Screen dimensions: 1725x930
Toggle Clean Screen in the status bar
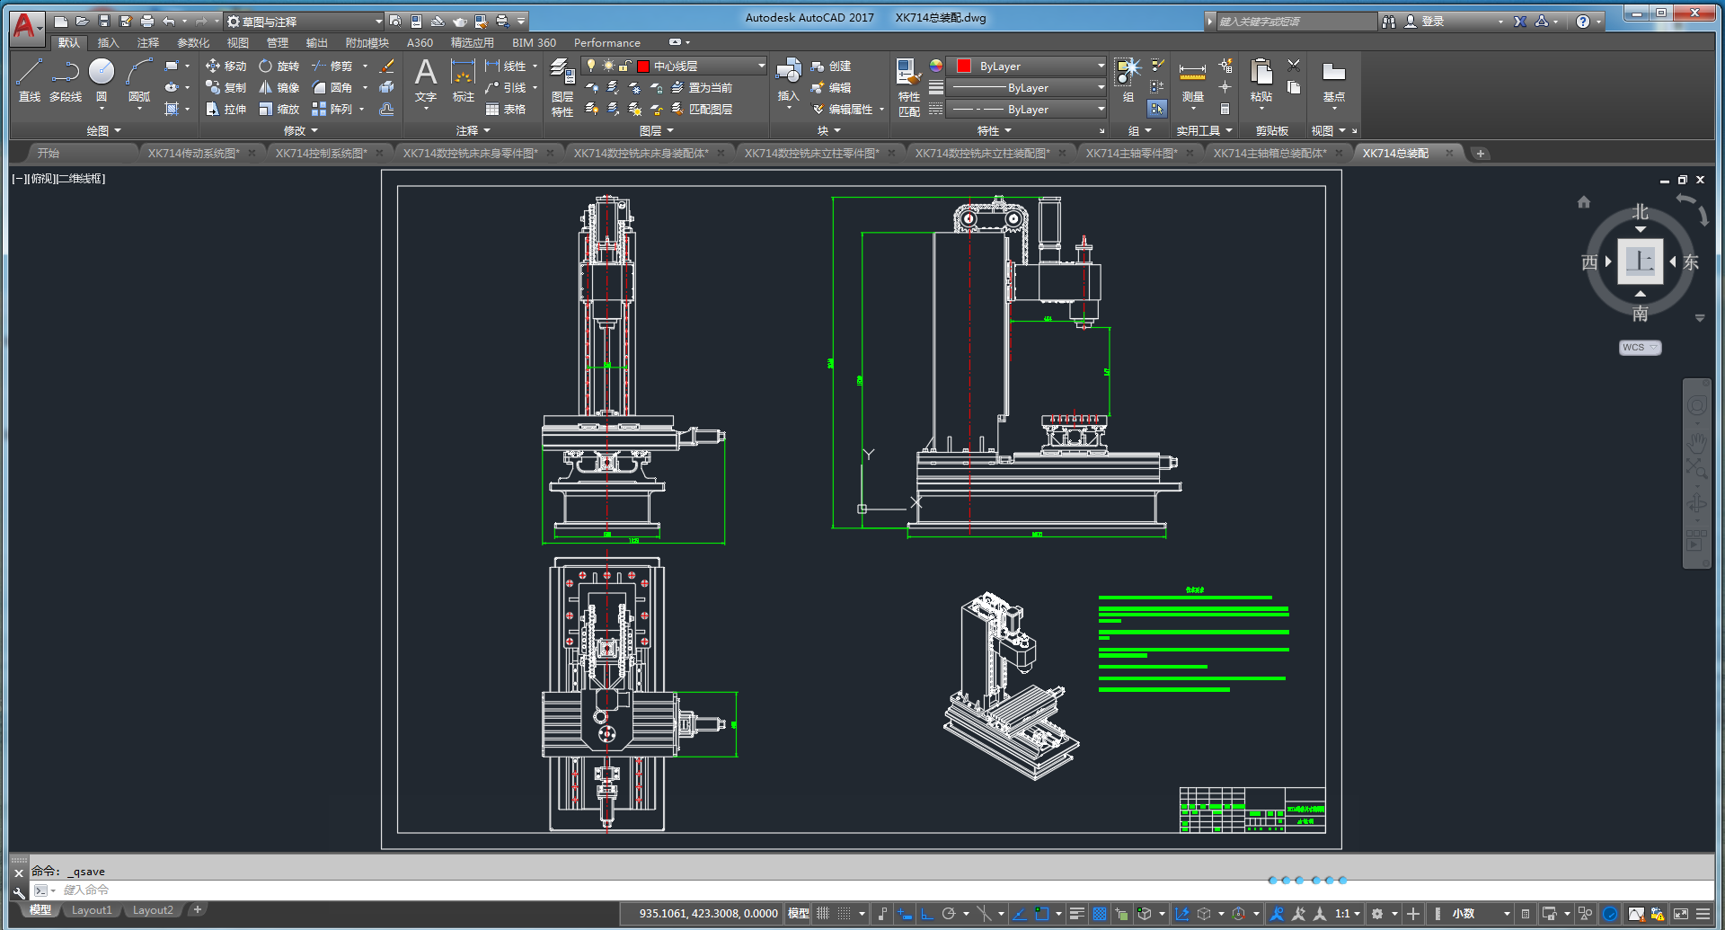tap(1681, 914)
